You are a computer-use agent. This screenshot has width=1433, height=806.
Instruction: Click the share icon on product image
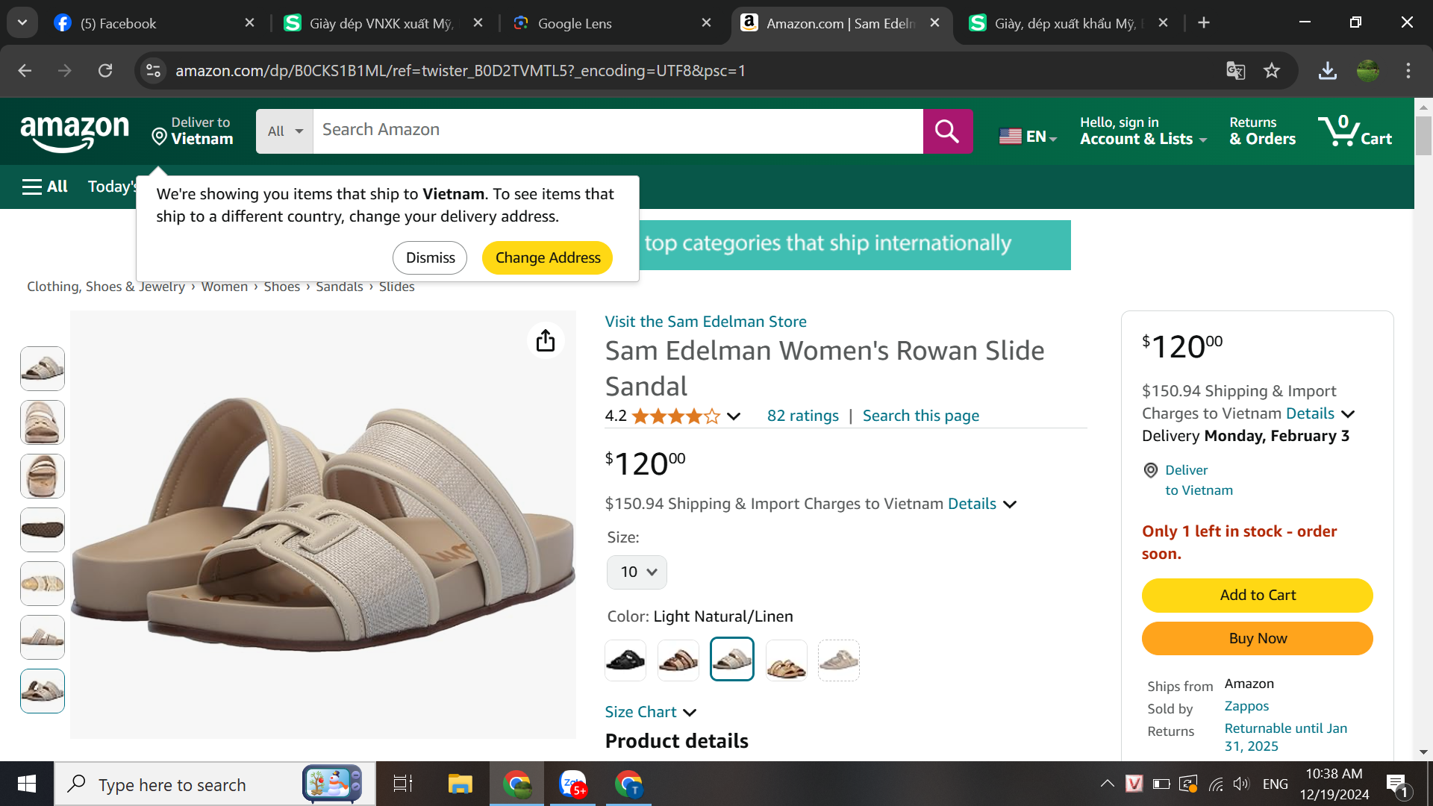[546, 341]
